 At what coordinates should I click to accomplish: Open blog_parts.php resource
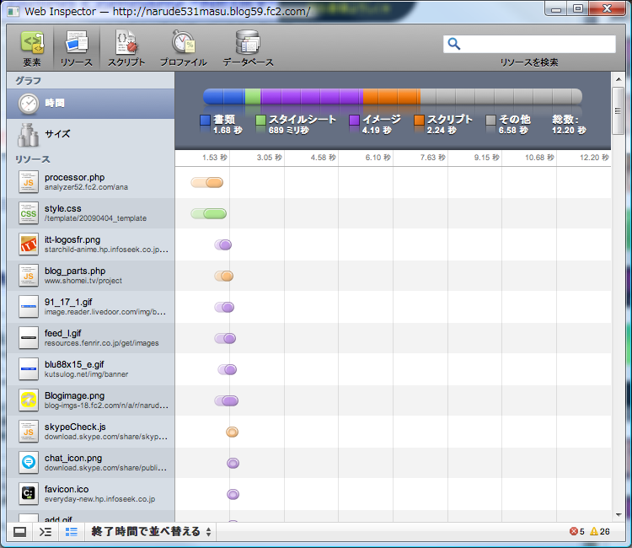91,276
